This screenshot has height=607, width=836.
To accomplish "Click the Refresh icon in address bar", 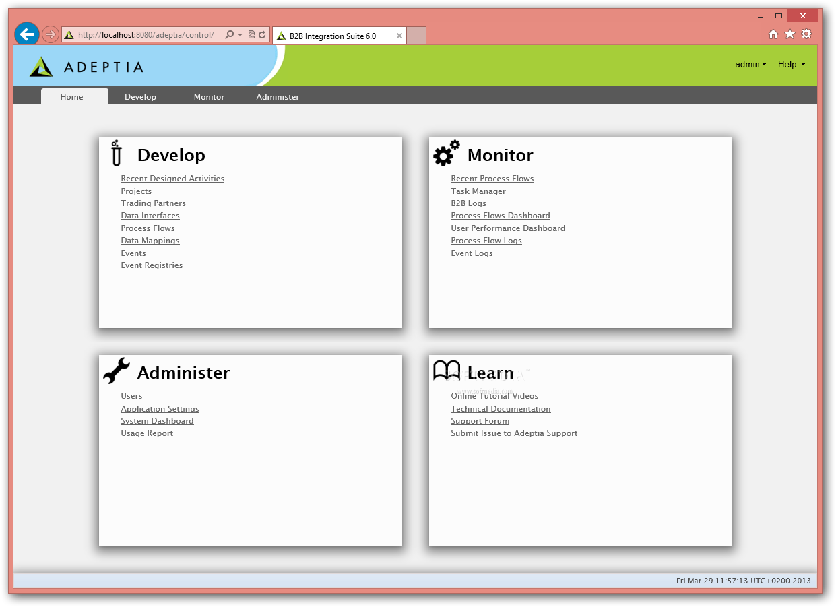I will (x=263, y=35).
